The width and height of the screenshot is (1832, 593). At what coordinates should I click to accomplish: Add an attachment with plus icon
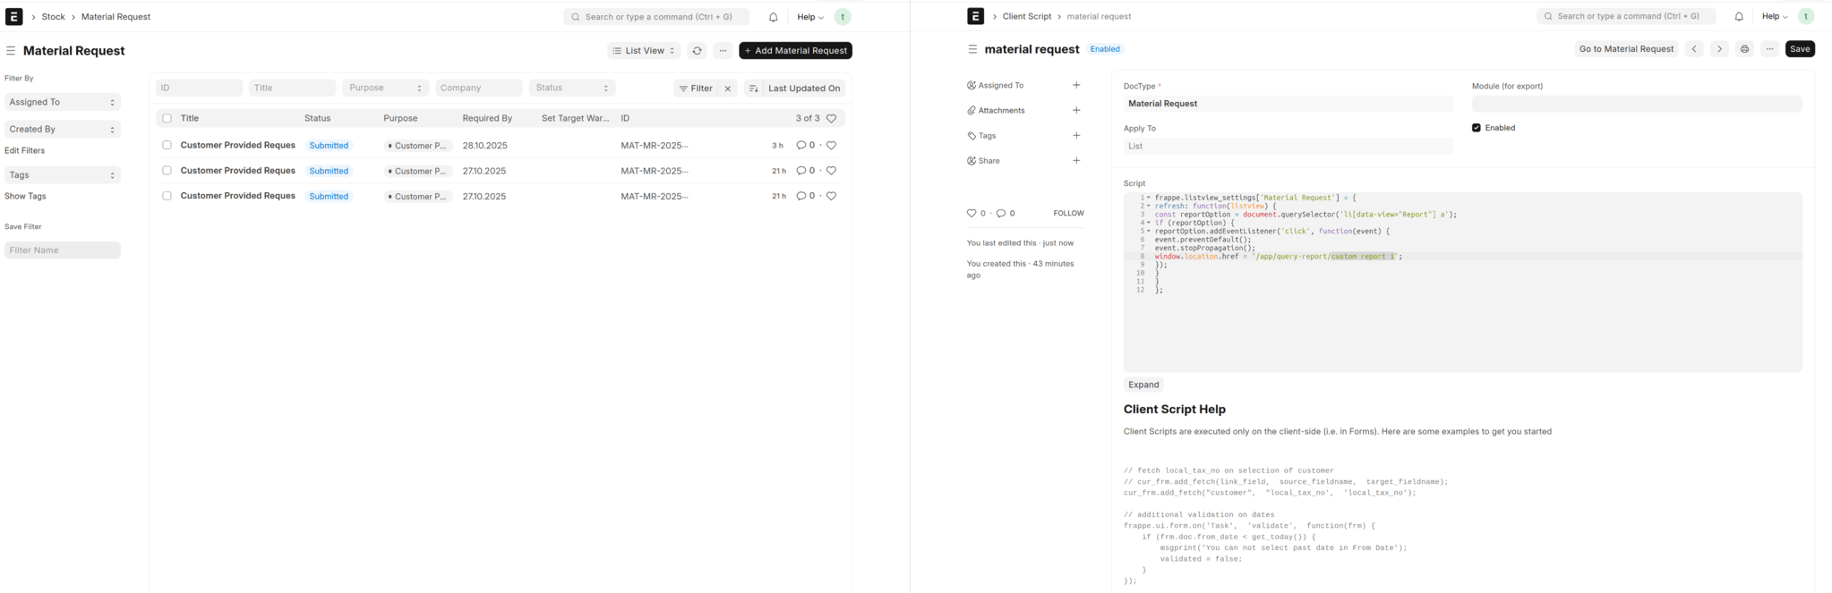coord(1075,111)
